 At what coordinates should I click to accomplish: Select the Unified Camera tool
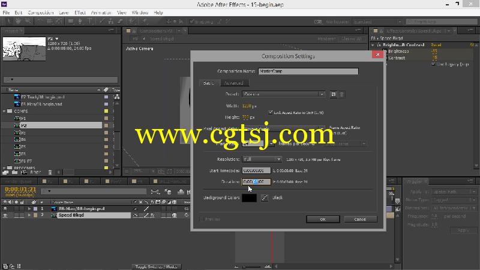[x=49, y=21]
